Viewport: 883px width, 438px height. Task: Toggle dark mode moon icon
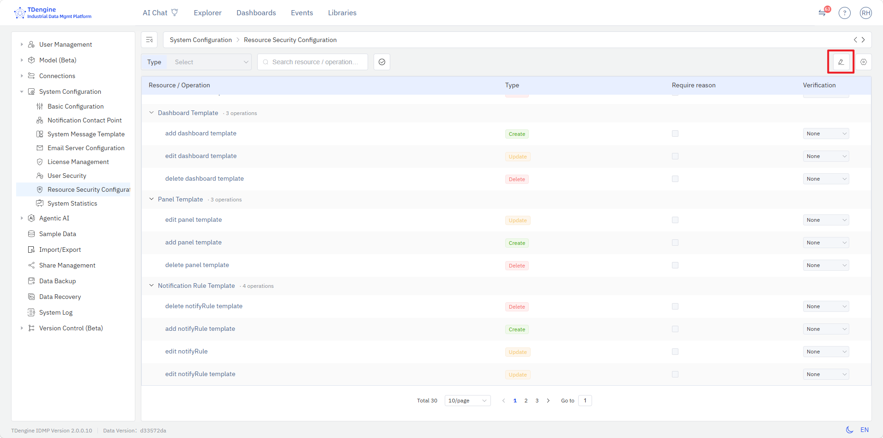pos(849,430)
